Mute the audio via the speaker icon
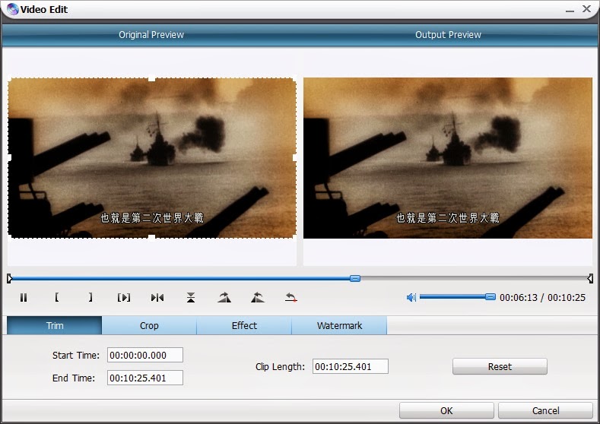Viewport: 600px width, 424px height. (x=411, y=297)
